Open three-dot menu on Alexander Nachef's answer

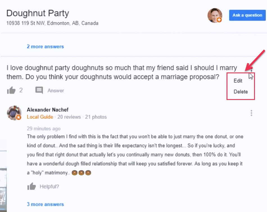(x=251, y=113)
